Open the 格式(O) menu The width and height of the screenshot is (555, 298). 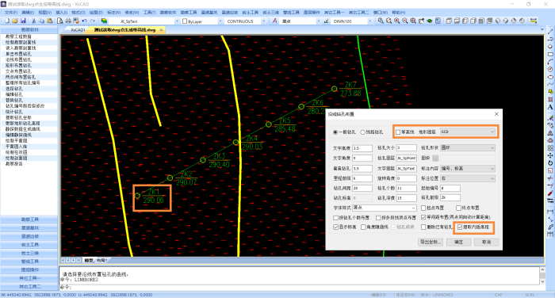[78, 13]
